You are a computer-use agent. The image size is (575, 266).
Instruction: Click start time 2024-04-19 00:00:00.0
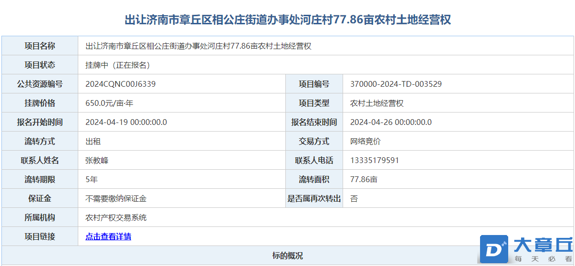(x=126, y=122)
